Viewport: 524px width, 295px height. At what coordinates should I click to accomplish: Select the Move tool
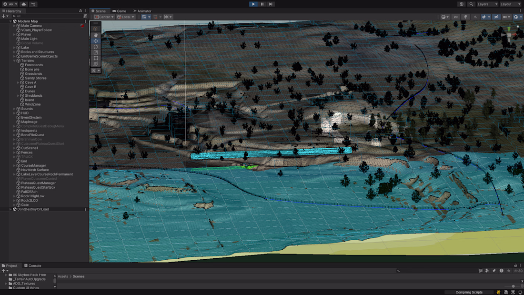(96, 41)
